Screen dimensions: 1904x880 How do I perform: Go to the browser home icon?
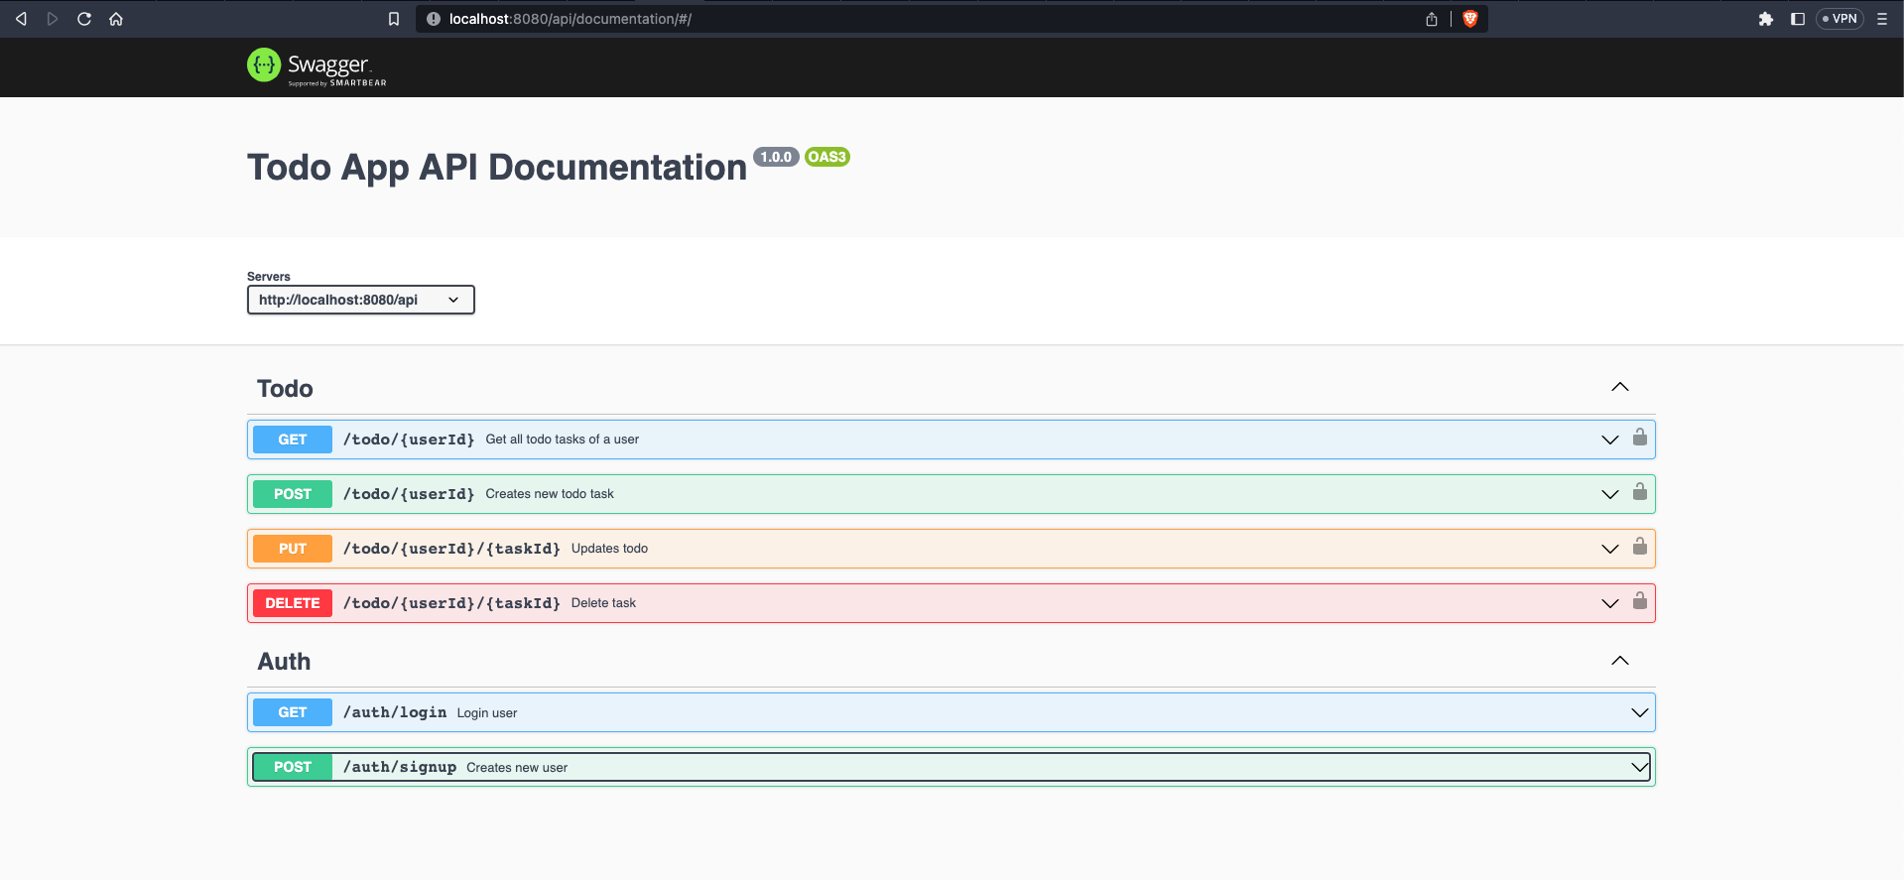(116, 19)
